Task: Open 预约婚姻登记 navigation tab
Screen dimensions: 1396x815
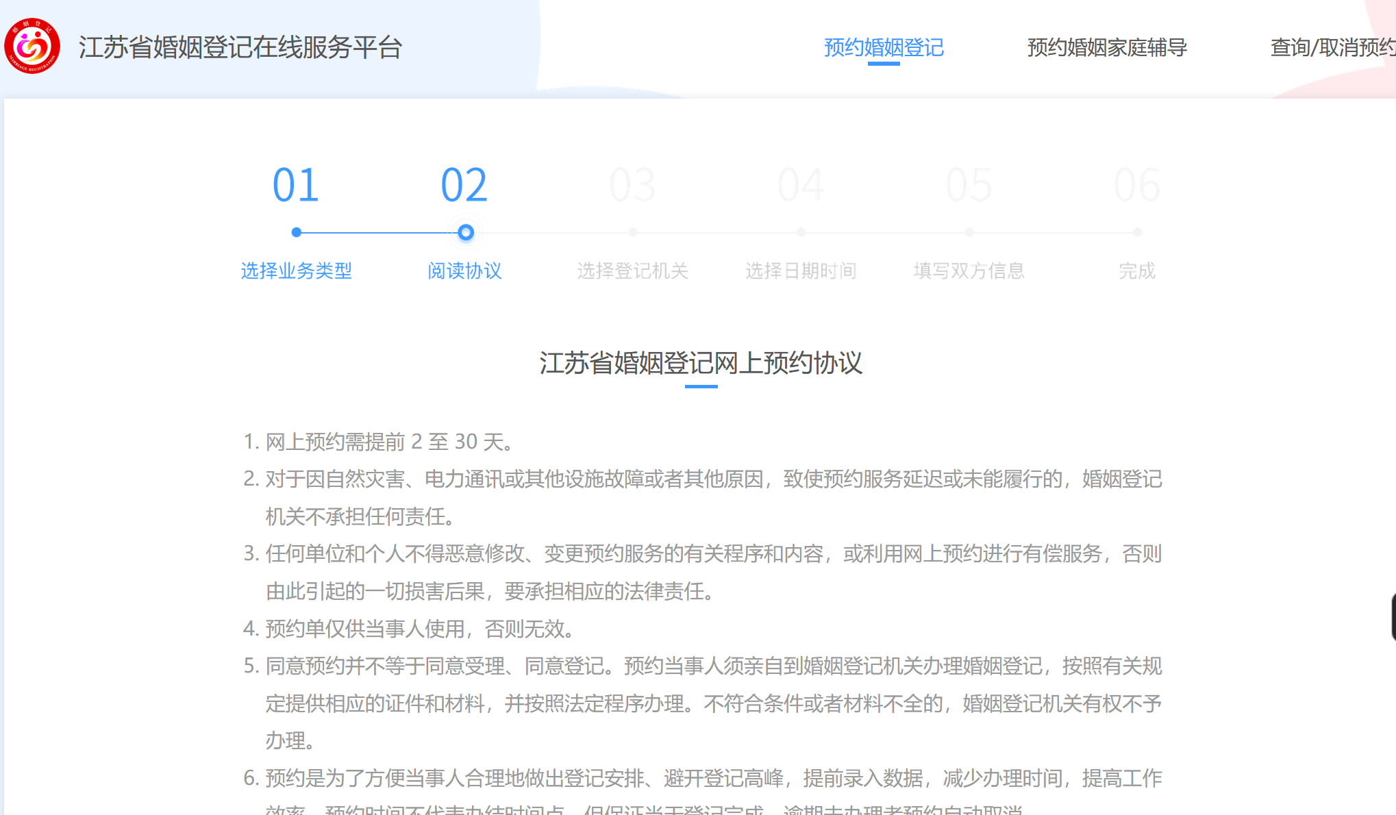Action: click(884, 47)
